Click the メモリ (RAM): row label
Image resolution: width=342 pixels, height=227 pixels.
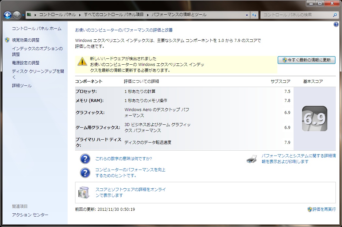coord(90,101)
